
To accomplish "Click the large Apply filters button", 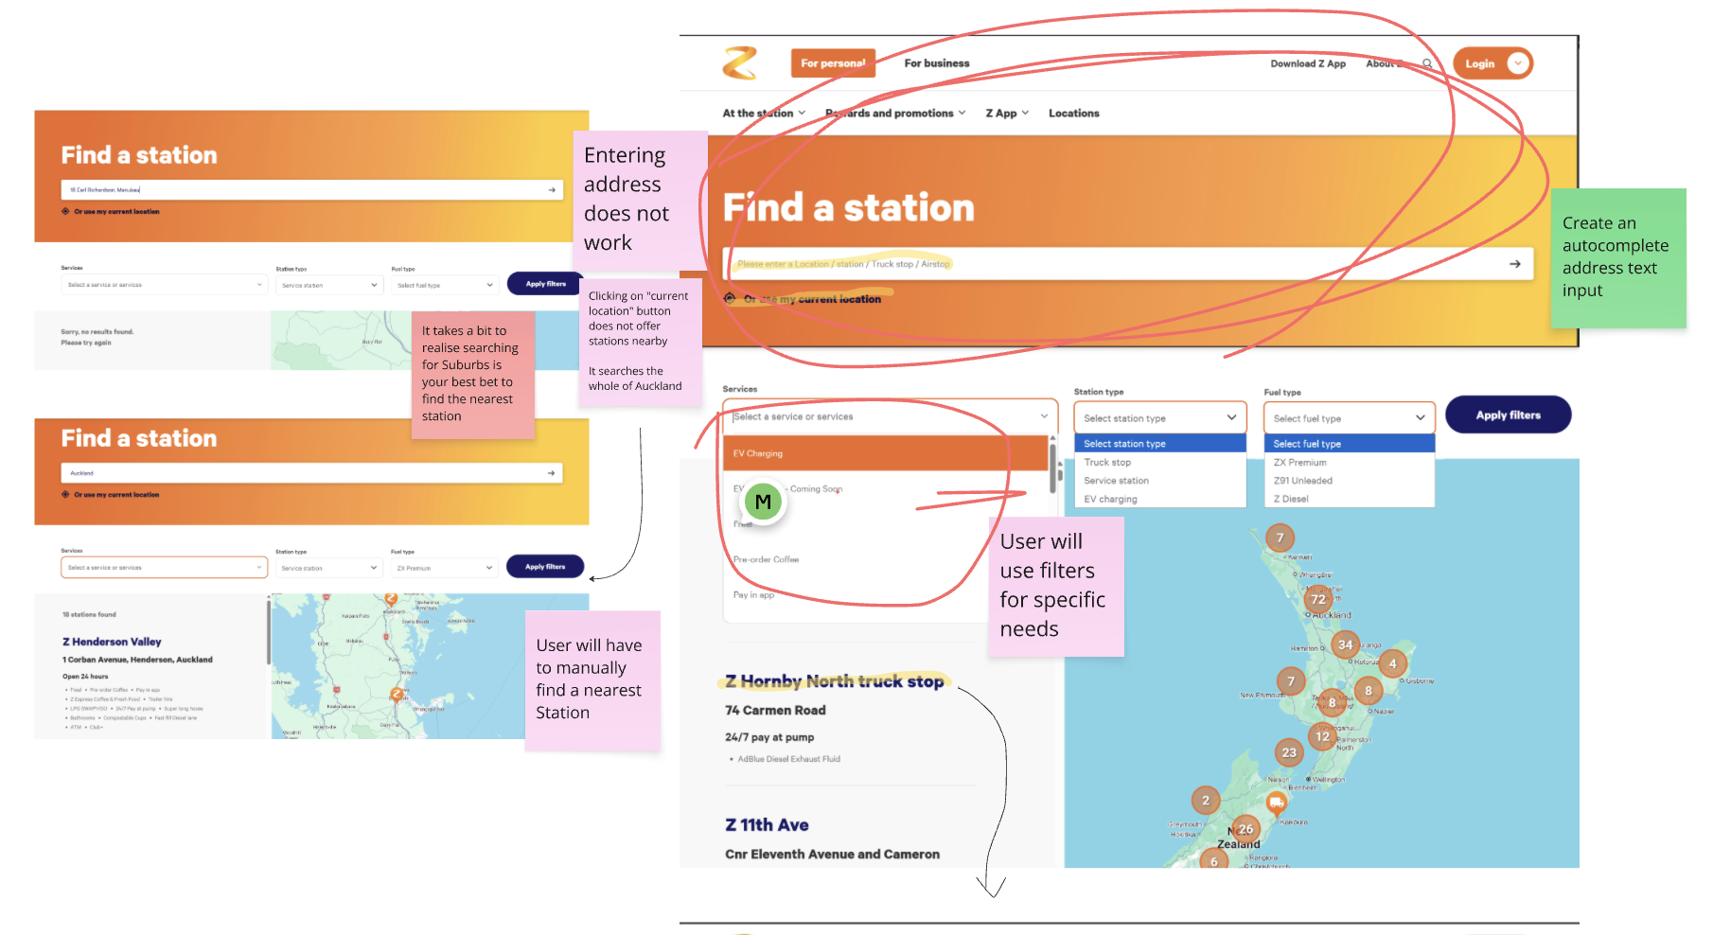I will tap(1509, 415).
